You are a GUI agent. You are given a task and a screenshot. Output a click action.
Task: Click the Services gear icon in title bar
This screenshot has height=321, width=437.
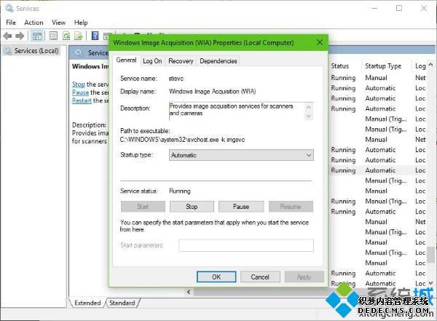9,8
